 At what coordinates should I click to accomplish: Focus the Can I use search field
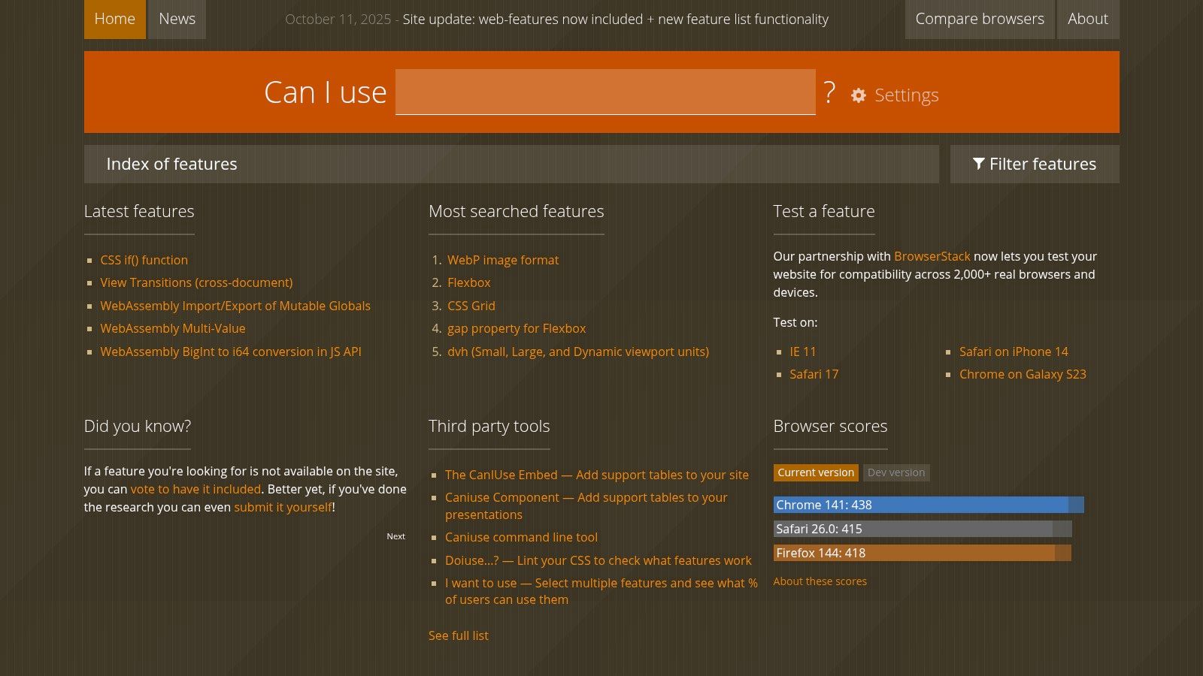pos(605,92)
